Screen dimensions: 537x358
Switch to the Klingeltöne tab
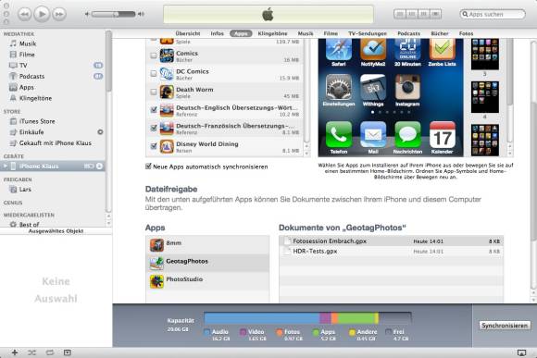point(272,33)
